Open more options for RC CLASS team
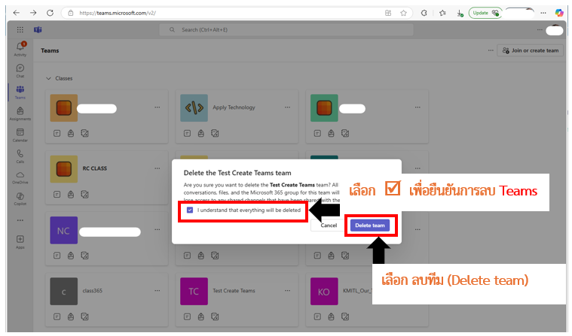 pos(158,169)
